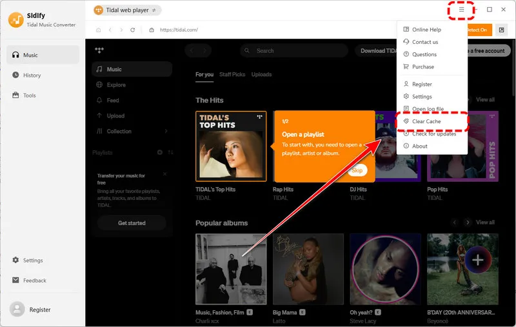Click the Download TIDAL button
Screen dimensions: 516x327
click(x=376, y=51)
